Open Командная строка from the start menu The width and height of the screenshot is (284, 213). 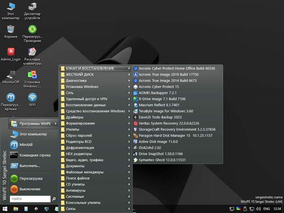tap(35, 155)
